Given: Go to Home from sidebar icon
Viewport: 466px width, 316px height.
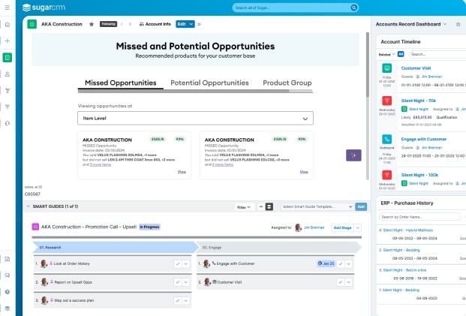Looking at the screenshot, I should point(8,24).
